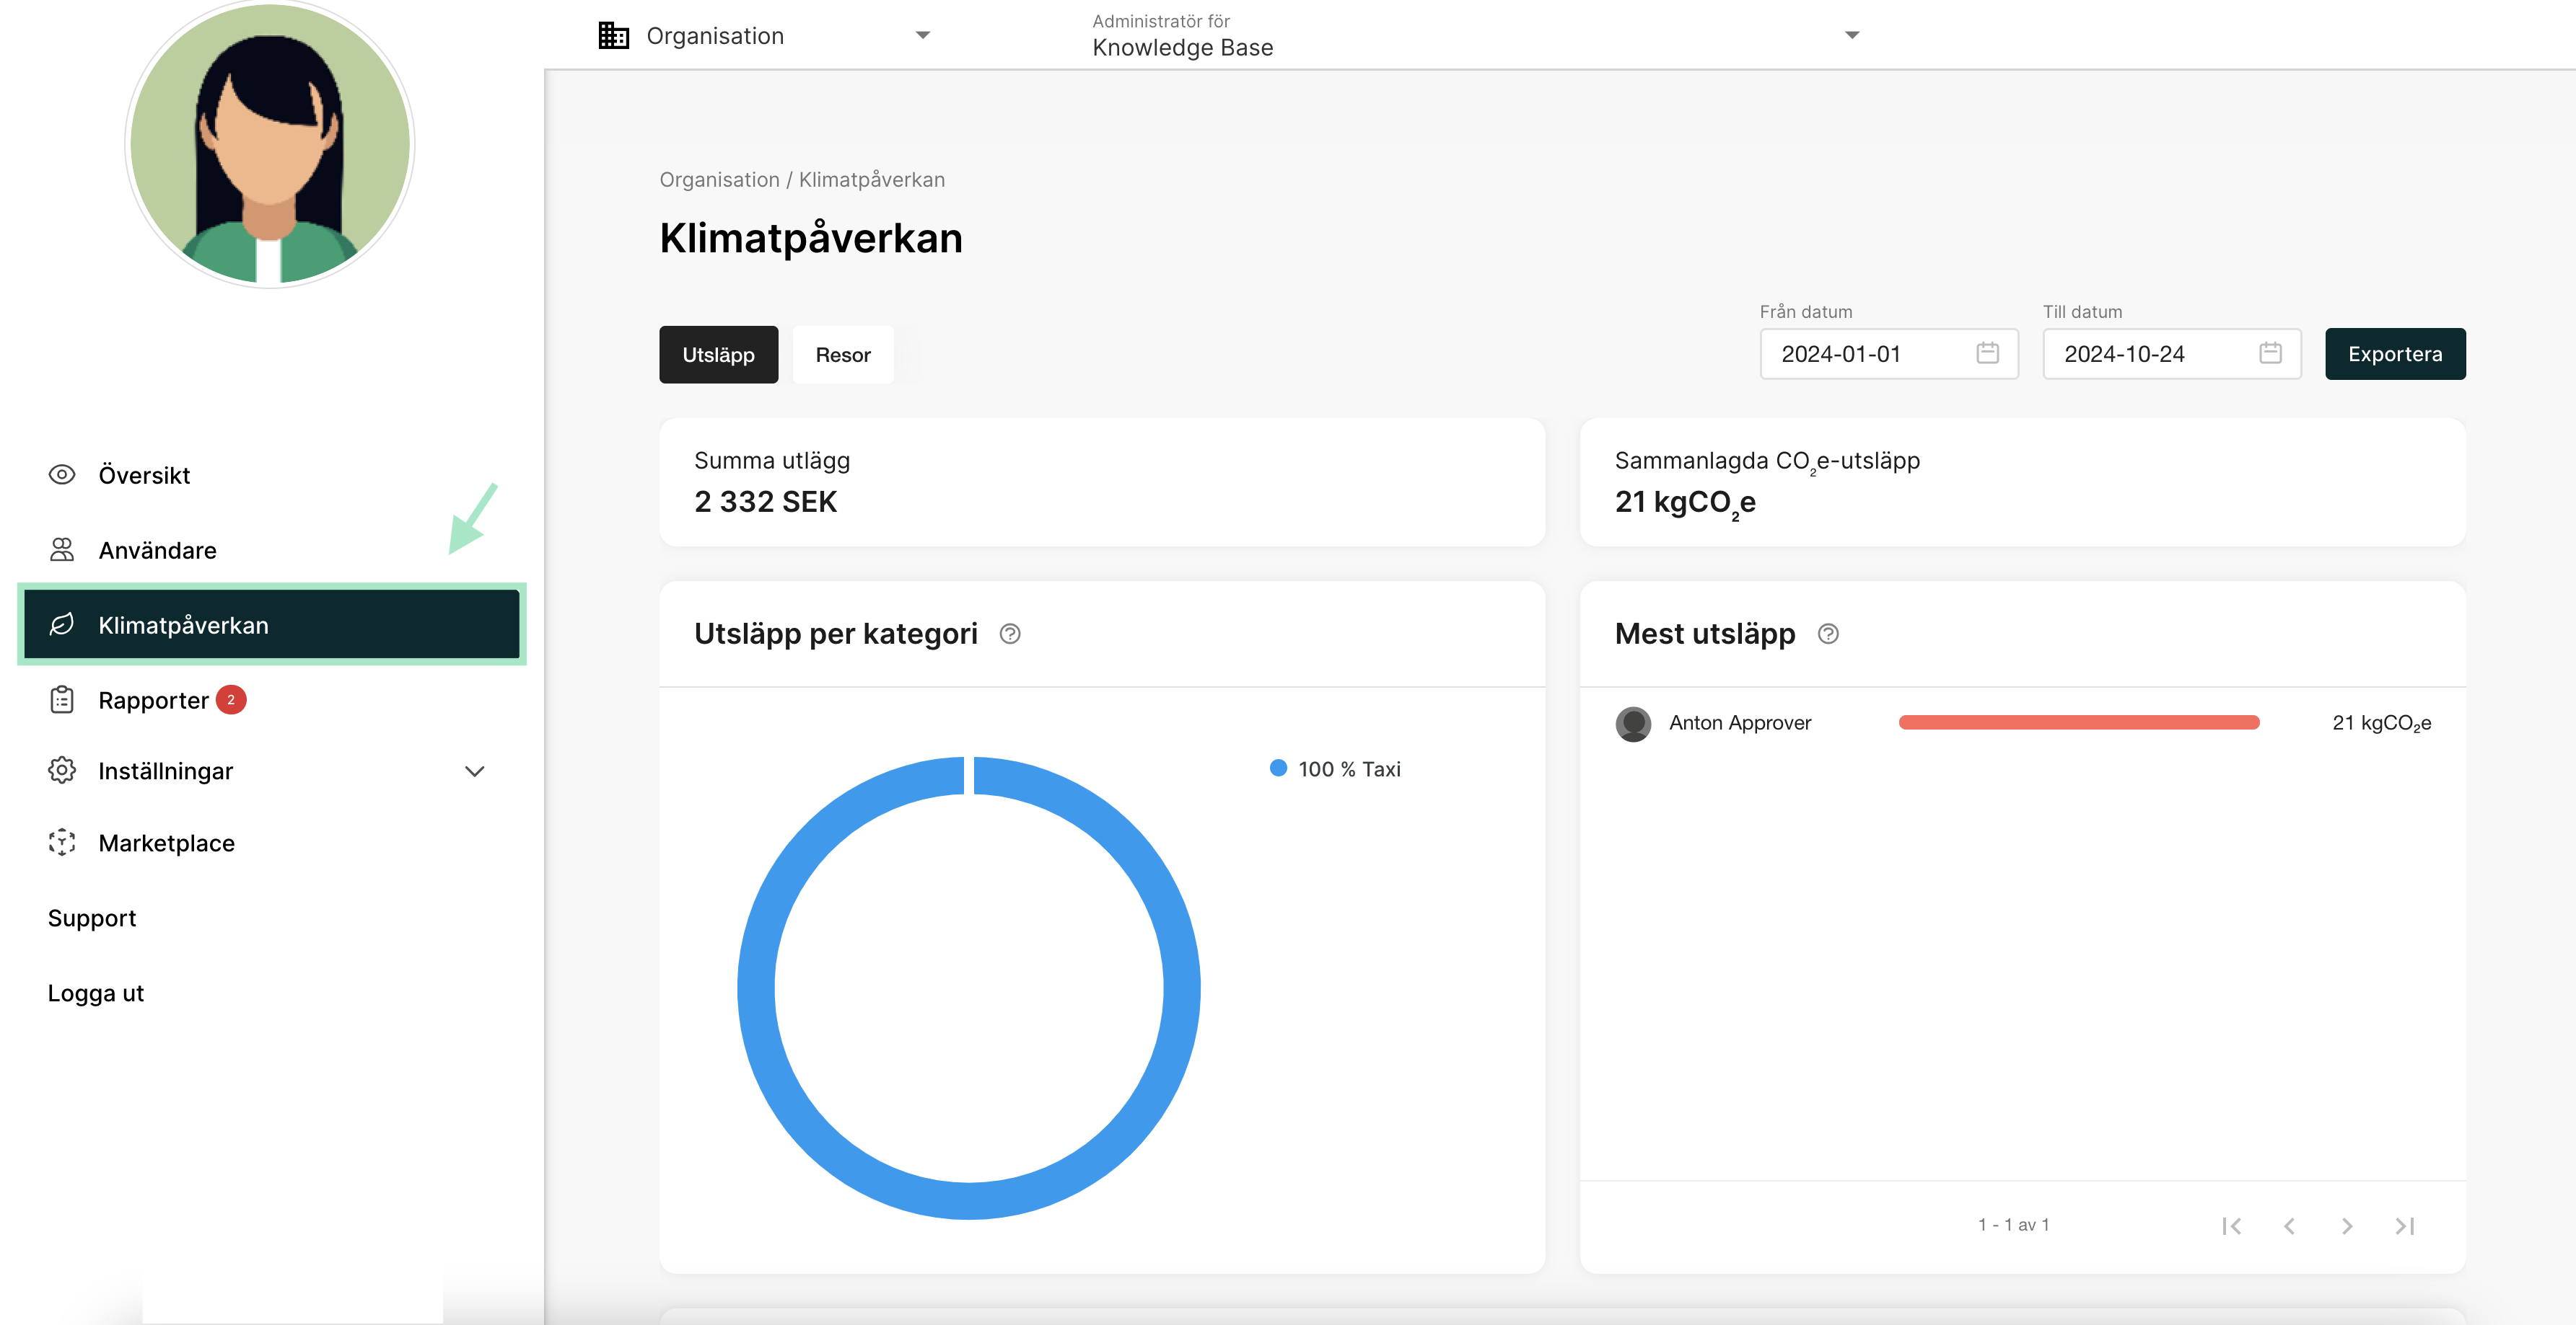2576x1325 pixels.
Task: Click the Anton Approver name
Action: 1740,722
